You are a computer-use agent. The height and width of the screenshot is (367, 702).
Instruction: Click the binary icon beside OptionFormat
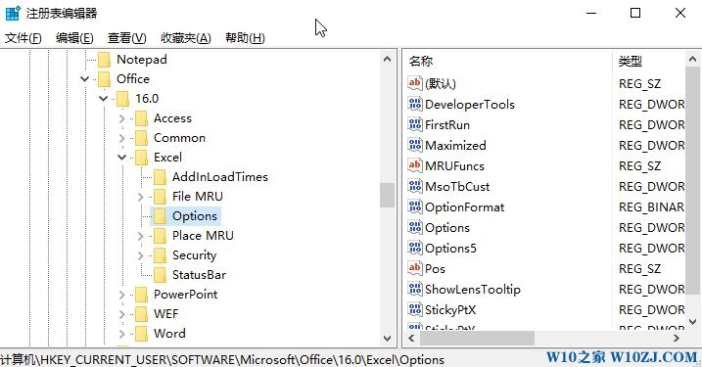(414, 206)
